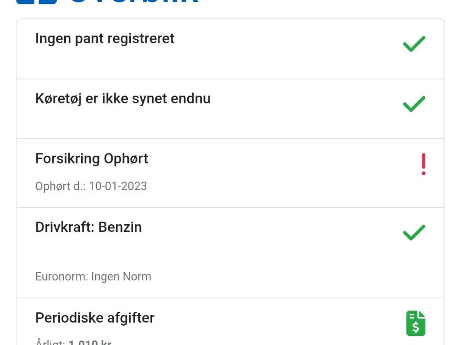Click the Drivkraft: label

[65, 227]
